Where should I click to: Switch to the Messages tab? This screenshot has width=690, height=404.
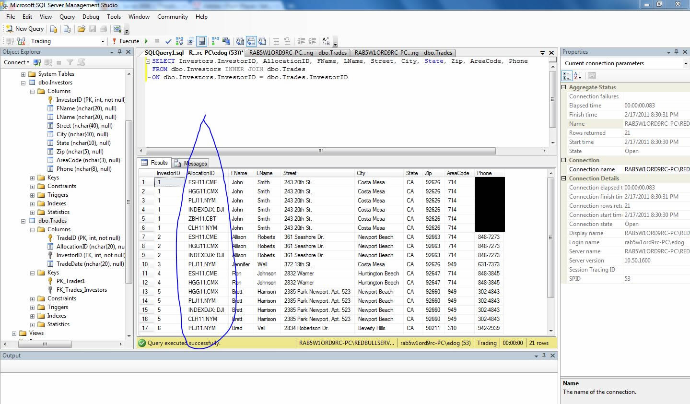pyautogui.click(x=191, y=163)
